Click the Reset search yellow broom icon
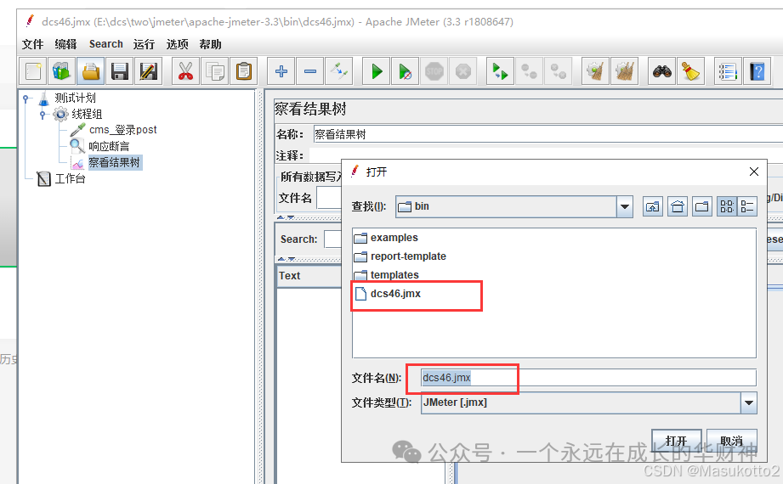This screenshot has height=484, width=783. [x=691, y=71]
